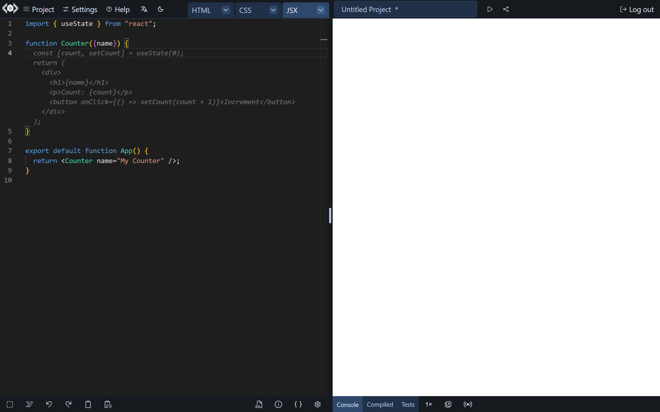The height and width of the screenshot is (412, 660).
Task: Open the HTML panel dropdown
Action: click(x=226, y=10)
